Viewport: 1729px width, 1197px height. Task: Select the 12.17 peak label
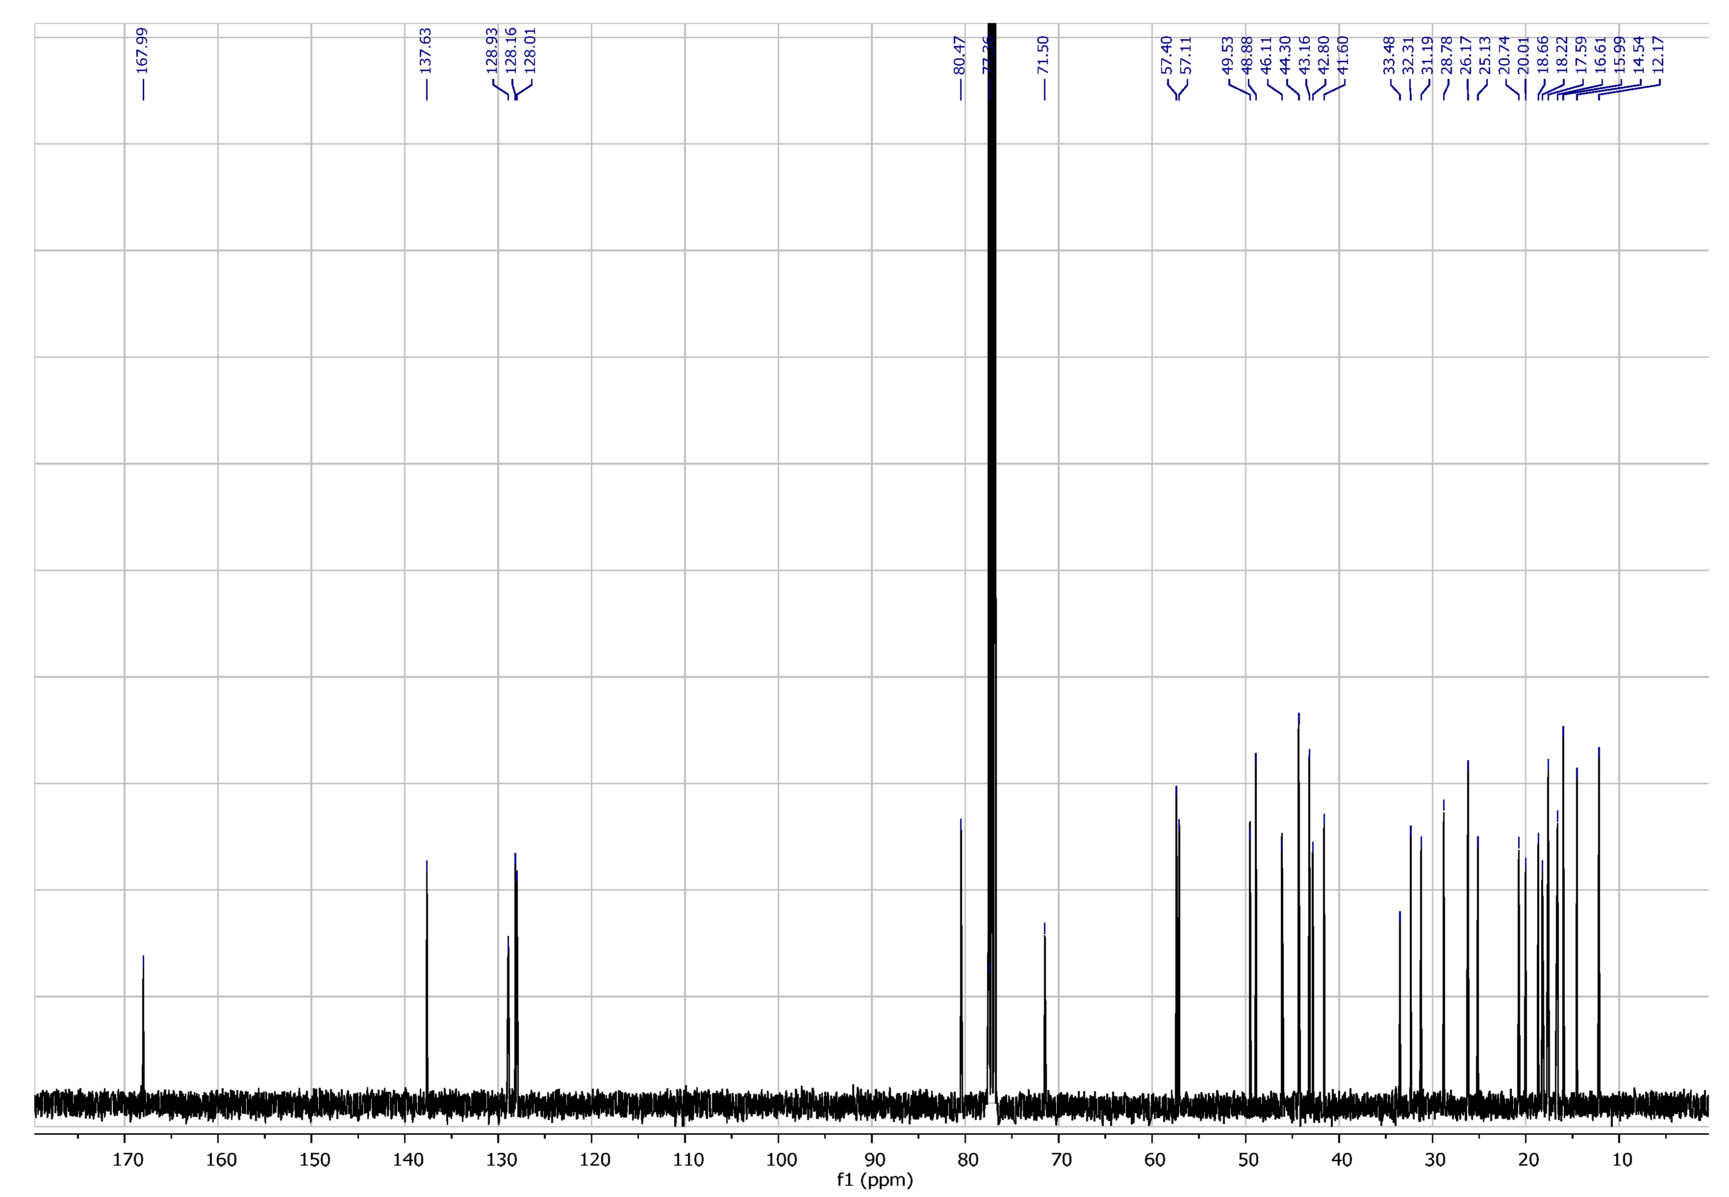(x=1658, y=55)
